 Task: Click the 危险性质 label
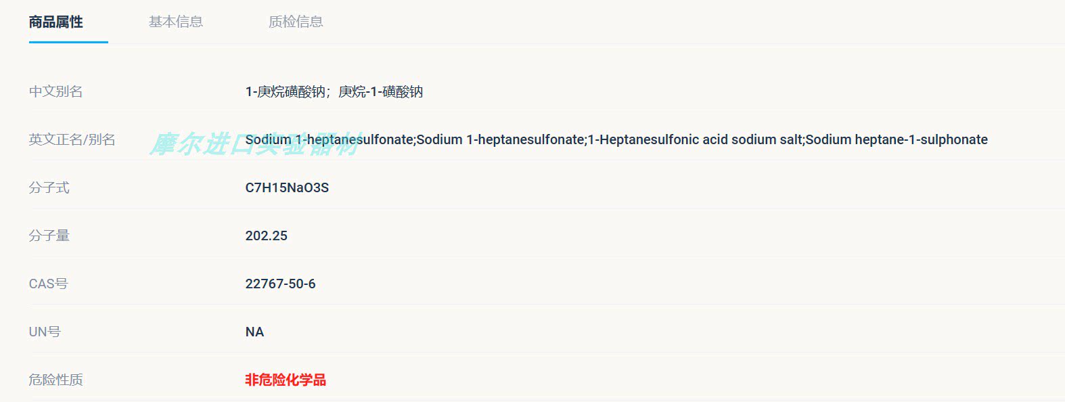pos(55,380)
